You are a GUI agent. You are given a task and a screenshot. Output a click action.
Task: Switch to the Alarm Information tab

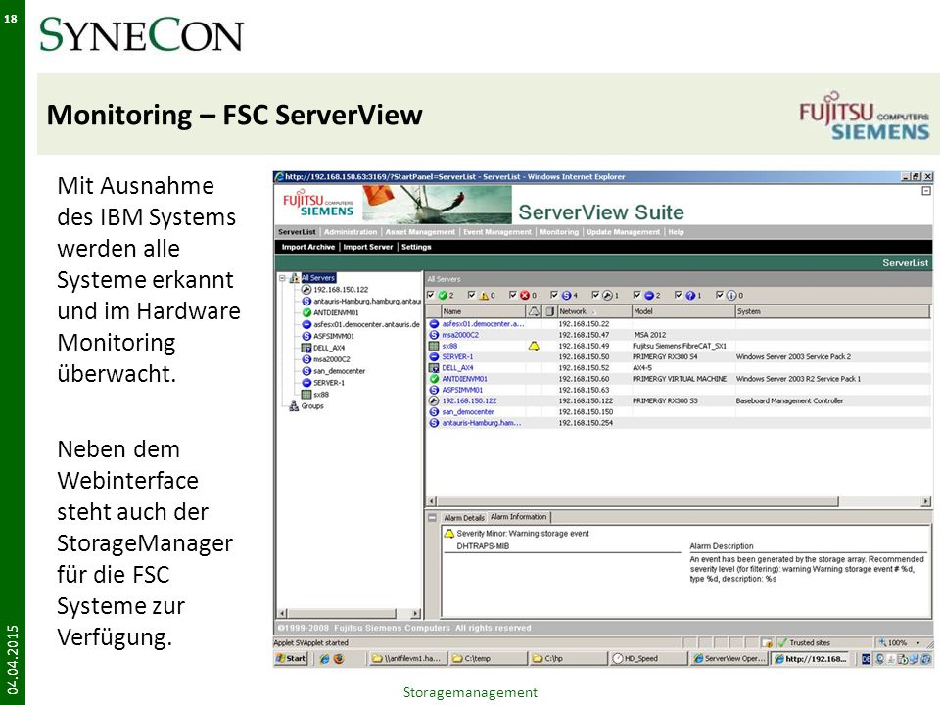(519, 517)
